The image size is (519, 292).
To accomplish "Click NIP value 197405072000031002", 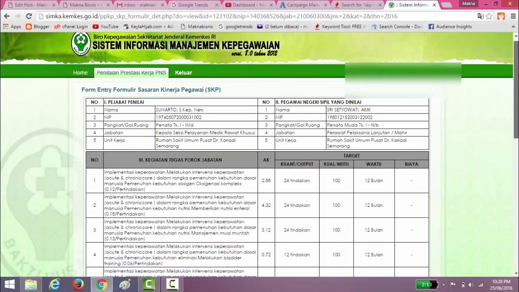I will [x=179, y=117].
